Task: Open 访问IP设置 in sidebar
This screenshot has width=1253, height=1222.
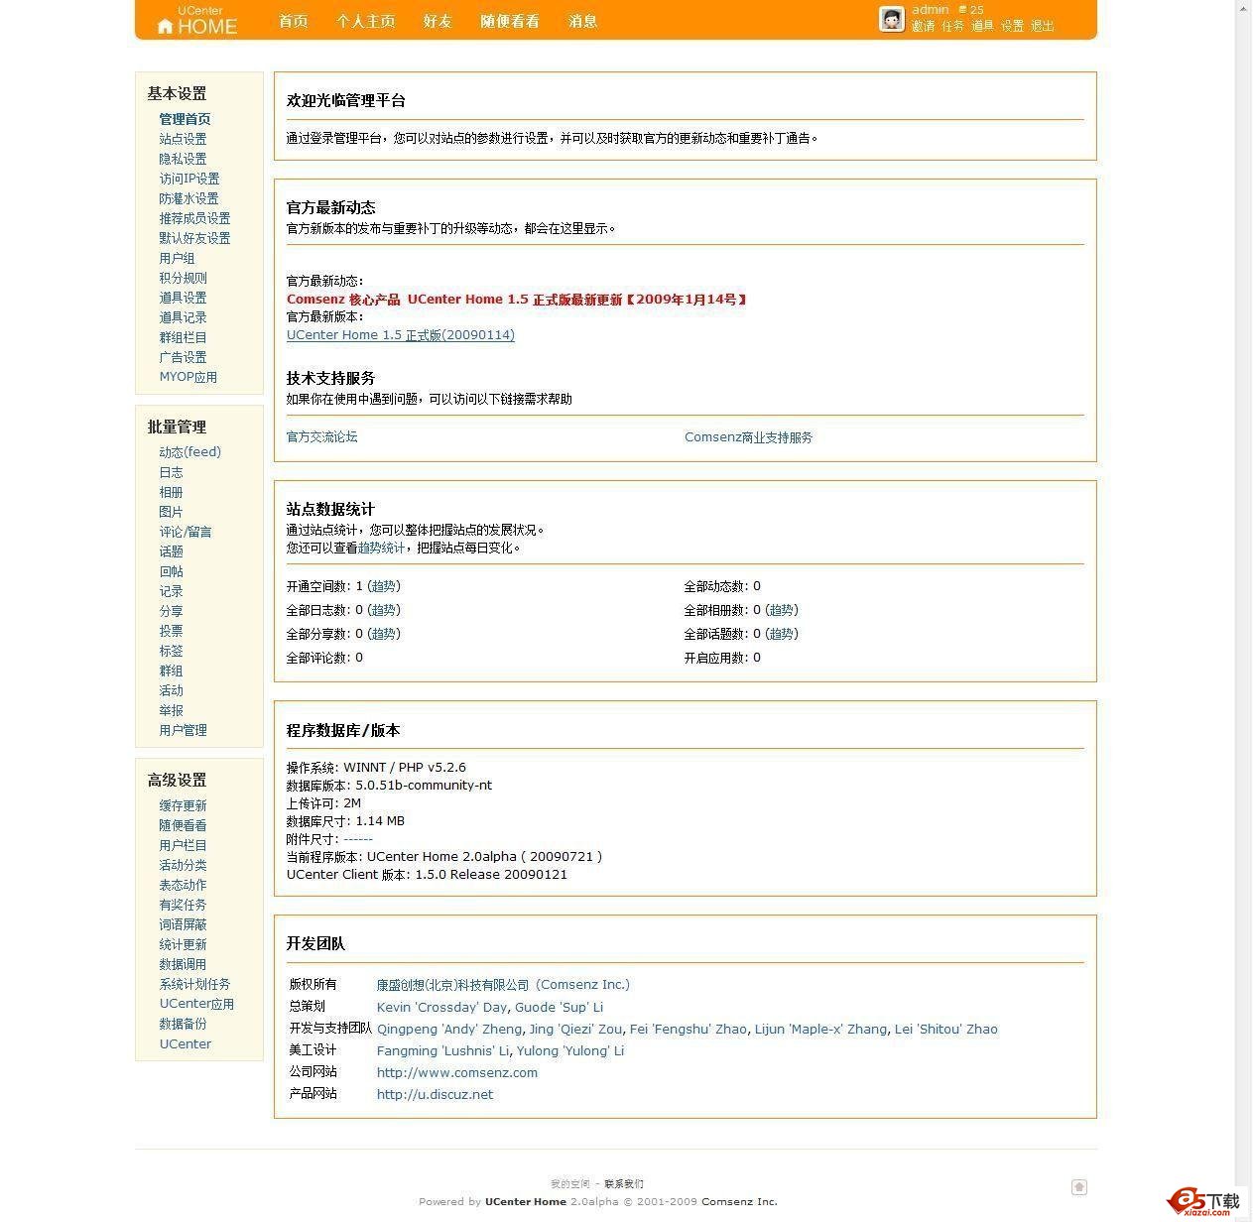Action: (189, 179)
